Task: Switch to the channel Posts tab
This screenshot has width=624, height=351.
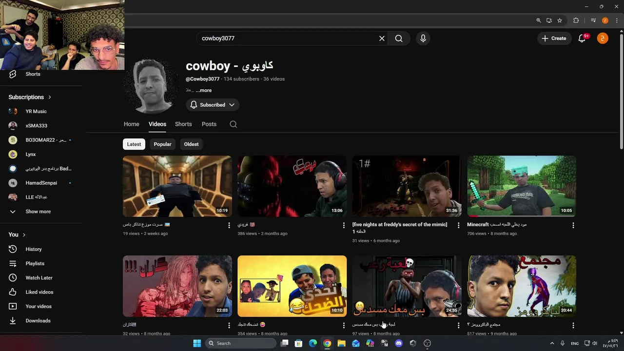Action: (209, 124)
